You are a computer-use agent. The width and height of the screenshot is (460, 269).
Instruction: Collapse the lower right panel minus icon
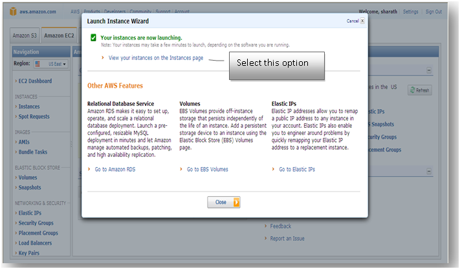[x=429, y=172]
